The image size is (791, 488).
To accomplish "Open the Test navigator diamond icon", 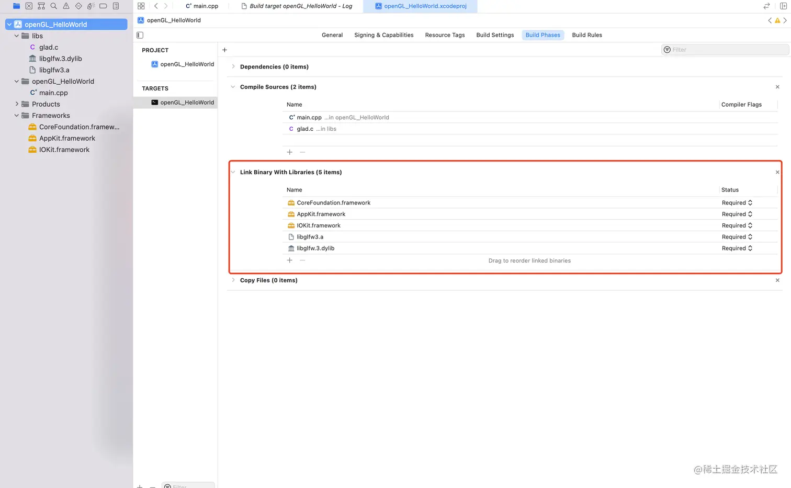I will pyautogui.click(x=78, y=6).
